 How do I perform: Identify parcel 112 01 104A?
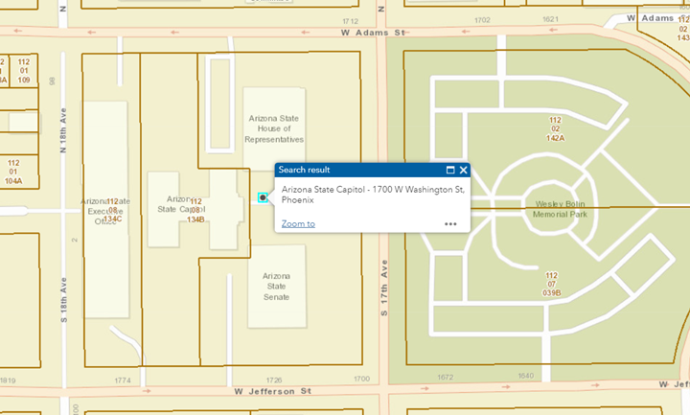point(13,172)
